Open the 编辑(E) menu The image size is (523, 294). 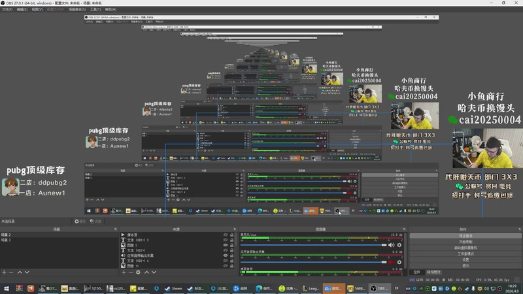(22, 10)
